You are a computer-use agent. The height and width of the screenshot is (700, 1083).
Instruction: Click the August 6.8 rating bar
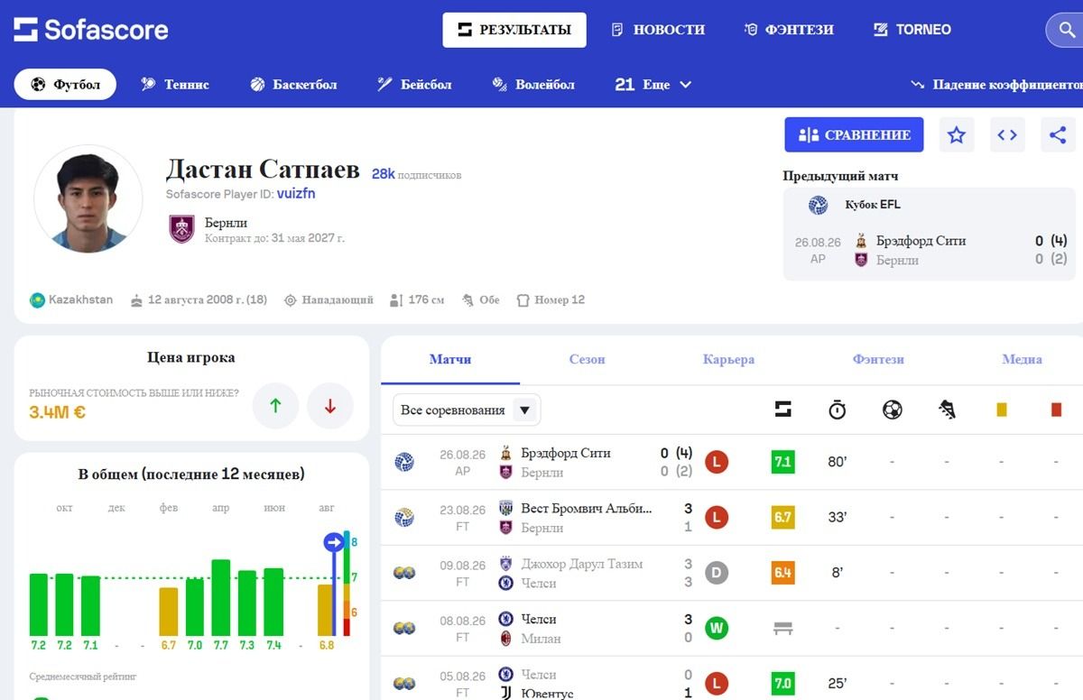pyautogui.click(x=326, y=611)
